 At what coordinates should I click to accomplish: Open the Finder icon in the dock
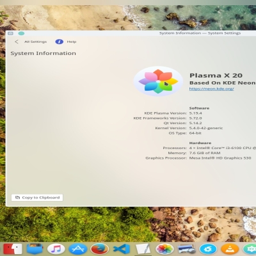[13, 249]
